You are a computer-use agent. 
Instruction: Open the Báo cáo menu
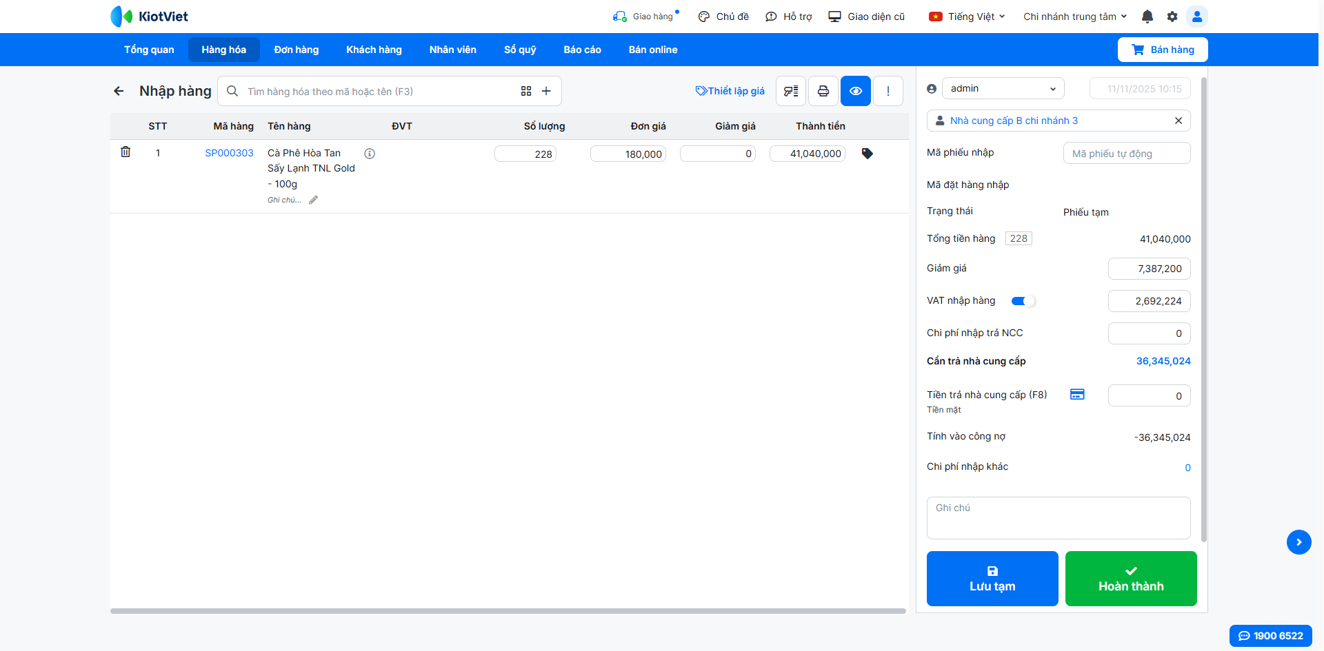(583, 50)
